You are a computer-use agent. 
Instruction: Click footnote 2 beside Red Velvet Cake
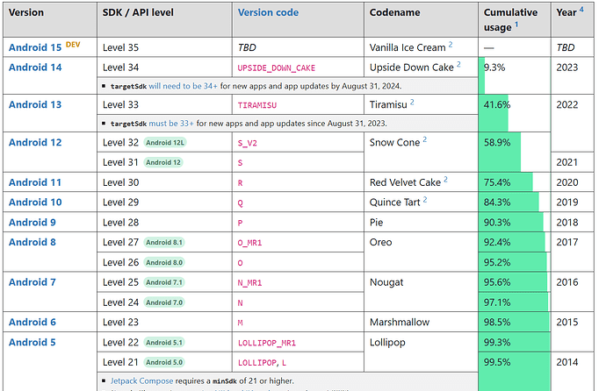click(x=445, y=180)
